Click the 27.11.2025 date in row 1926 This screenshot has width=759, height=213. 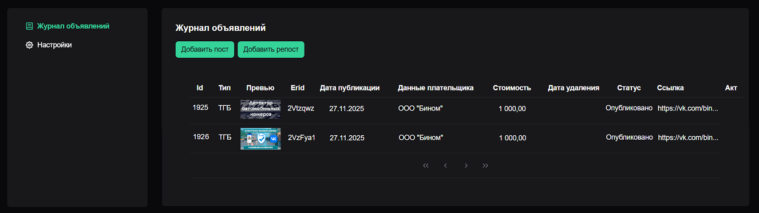pyautogui.click(x=347, y=138)
